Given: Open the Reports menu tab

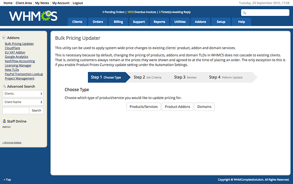Looking at the screenshot, I should coord(160,22).
